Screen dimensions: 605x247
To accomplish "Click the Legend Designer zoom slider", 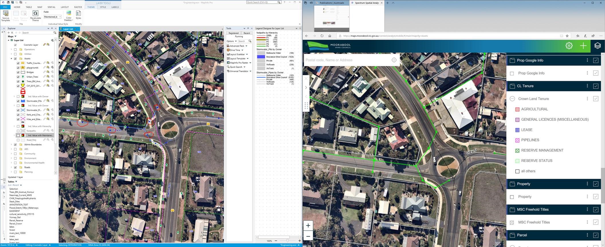I will [x=287, y=241].
